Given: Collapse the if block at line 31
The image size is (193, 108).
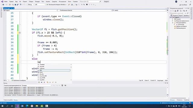Looking at the screenshot, I should [x=20, y=33].
